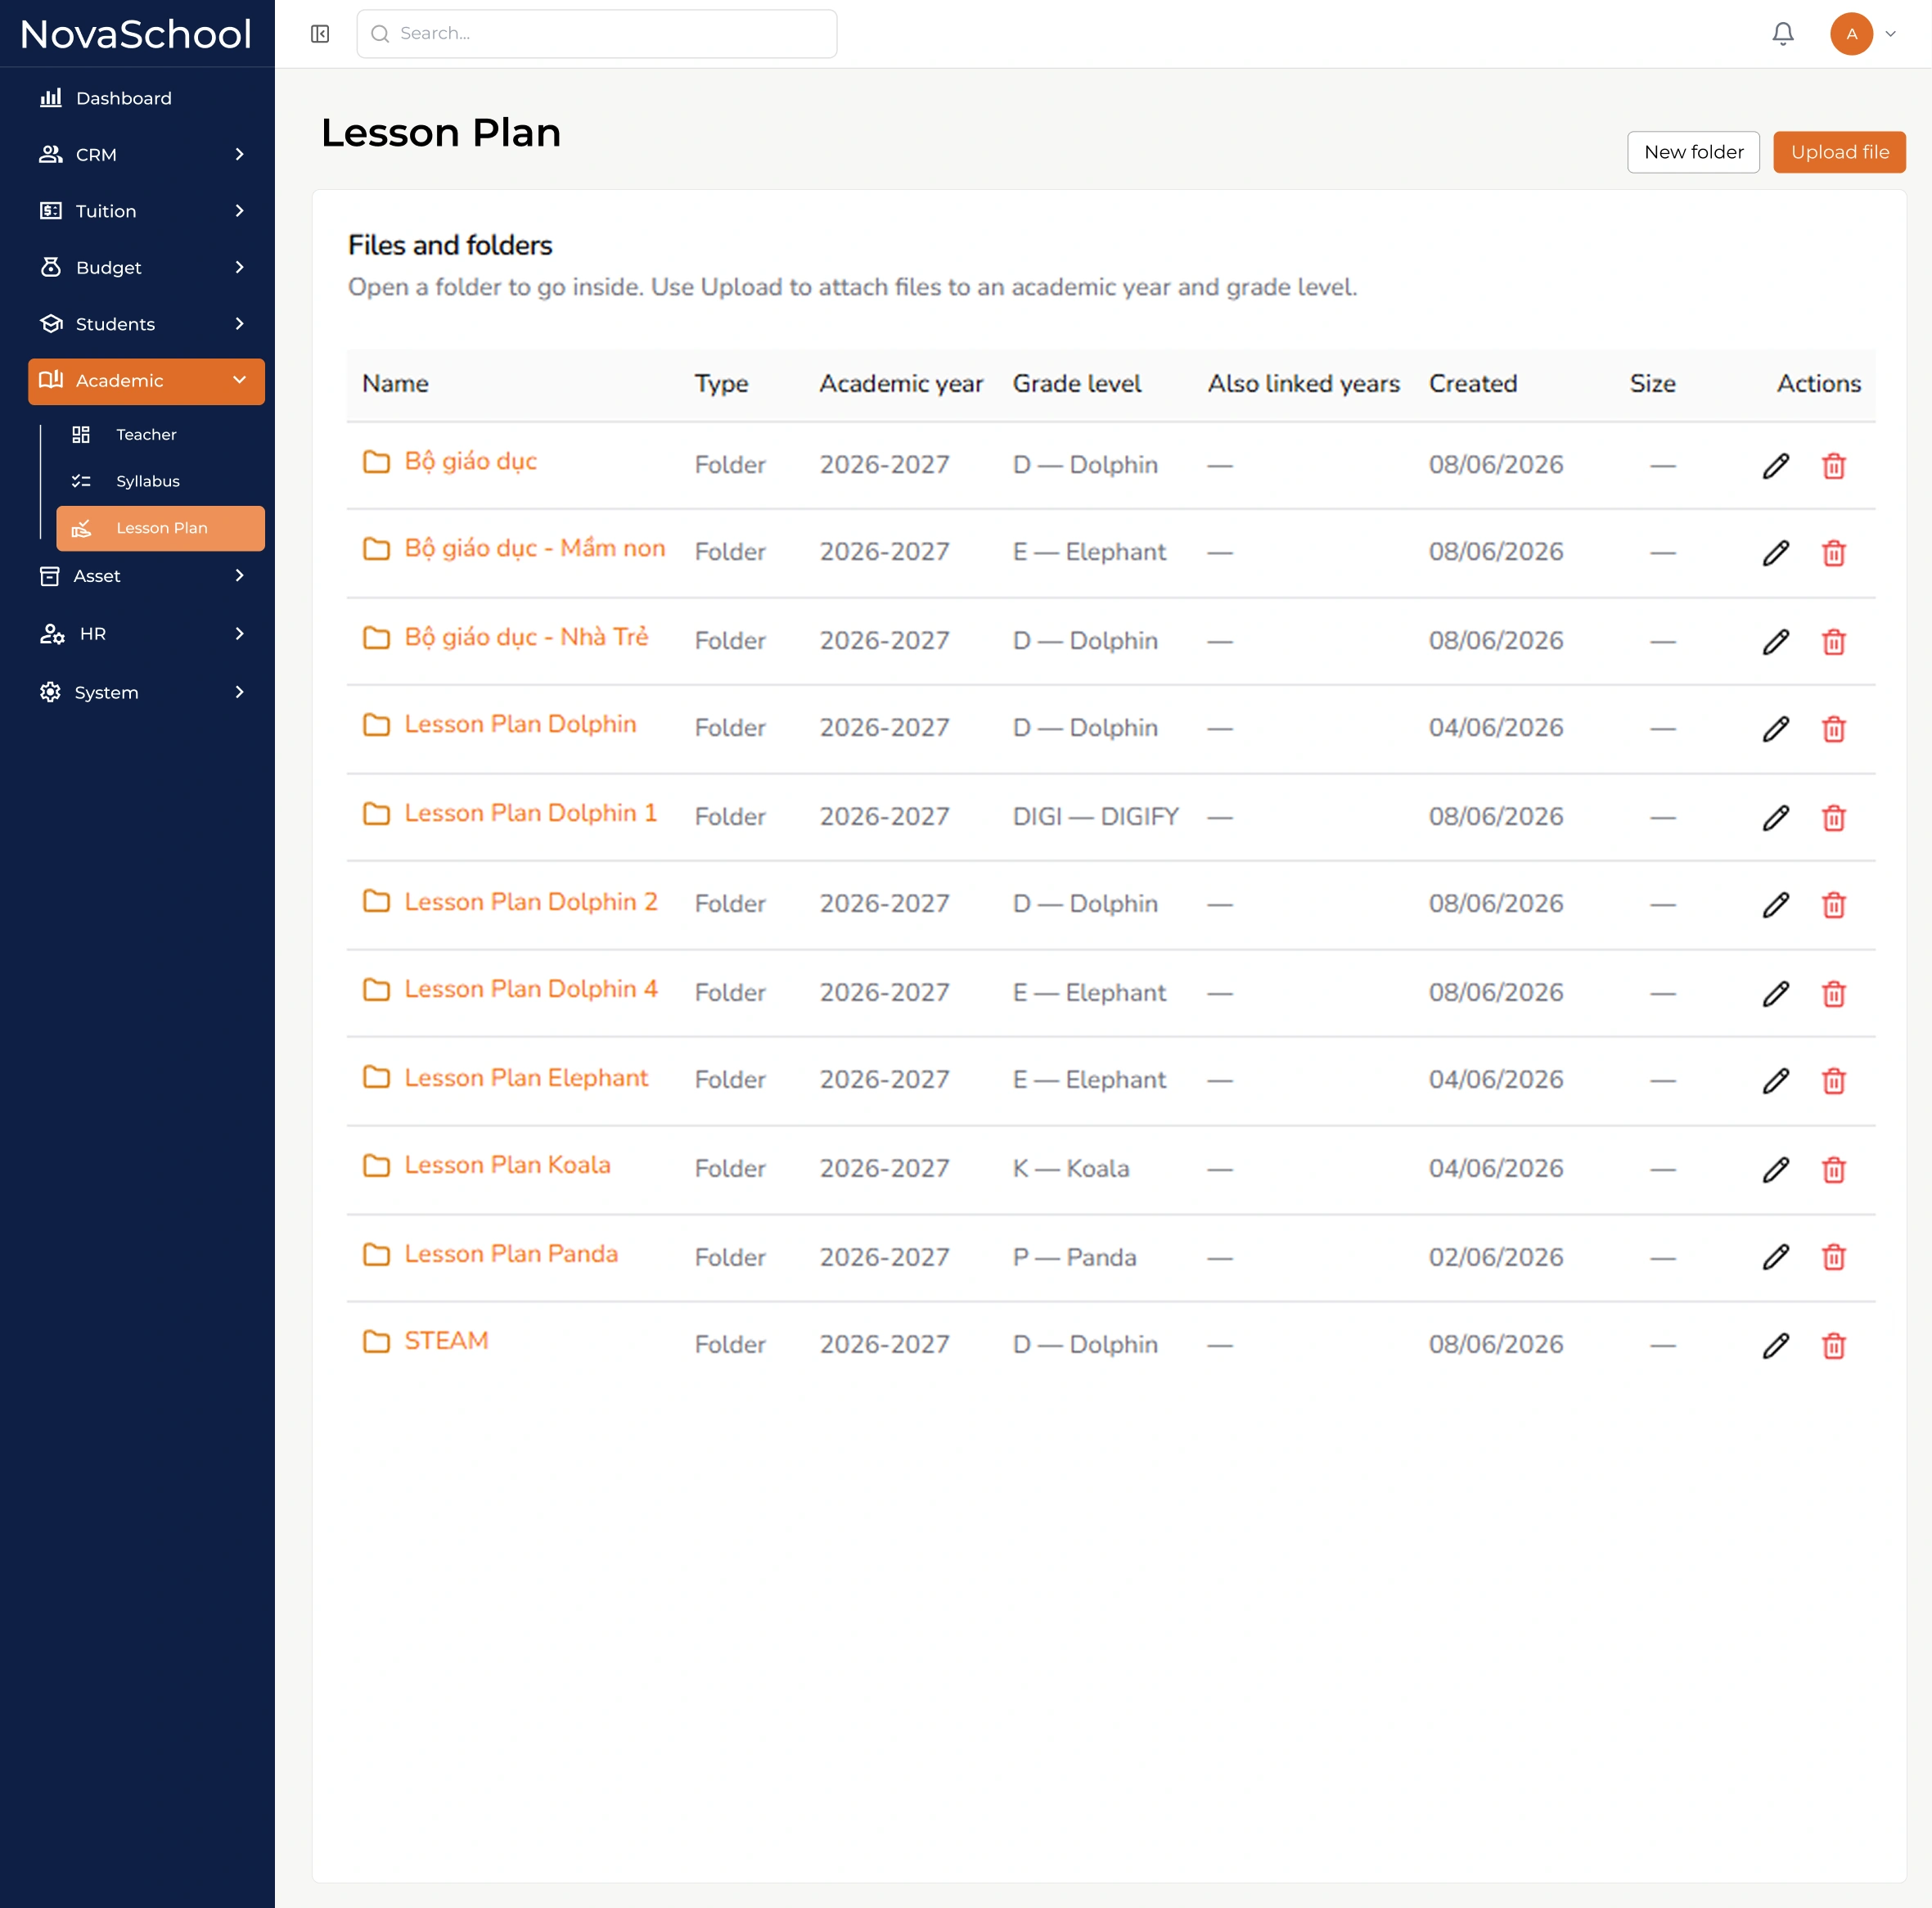Screen dimensions: 1932x1908
Task: Open the Lesson Plan Koala folder
Action: coord(507,1166)
